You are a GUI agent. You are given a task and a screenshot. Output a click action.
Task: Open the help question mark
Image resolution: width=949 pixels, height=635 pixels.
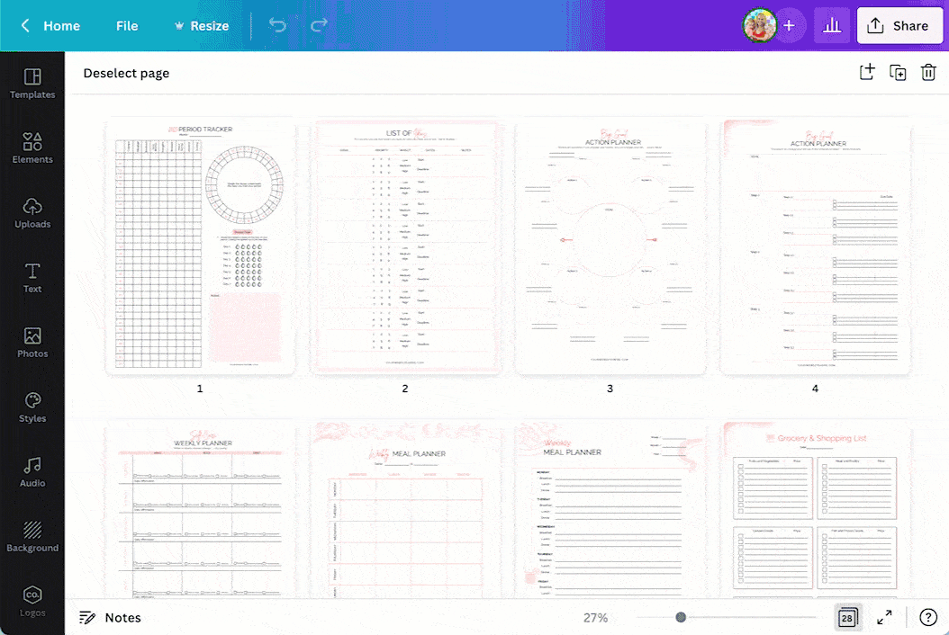coord(927,618)
